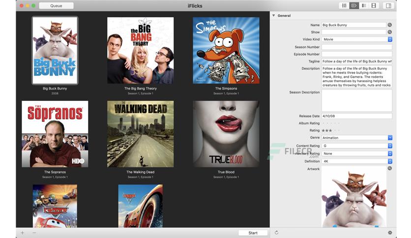Switch to the chapters list view icon
Viewport: 411px width, 238px height.
pyautogui.click(x=364, y=5)
